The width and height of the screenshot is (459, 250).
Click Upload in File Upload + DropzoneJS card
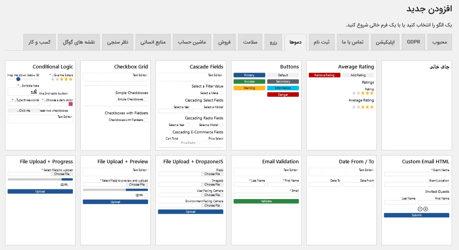pyautogui.click(x=191, y=212)
